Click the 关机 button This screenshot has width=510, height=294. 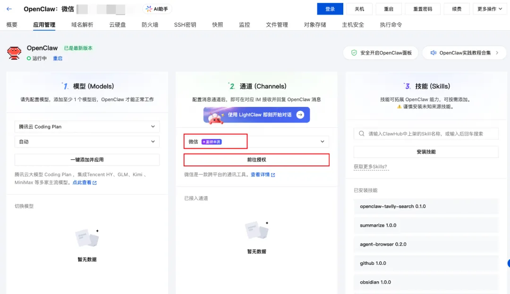[x=359, y=9]
